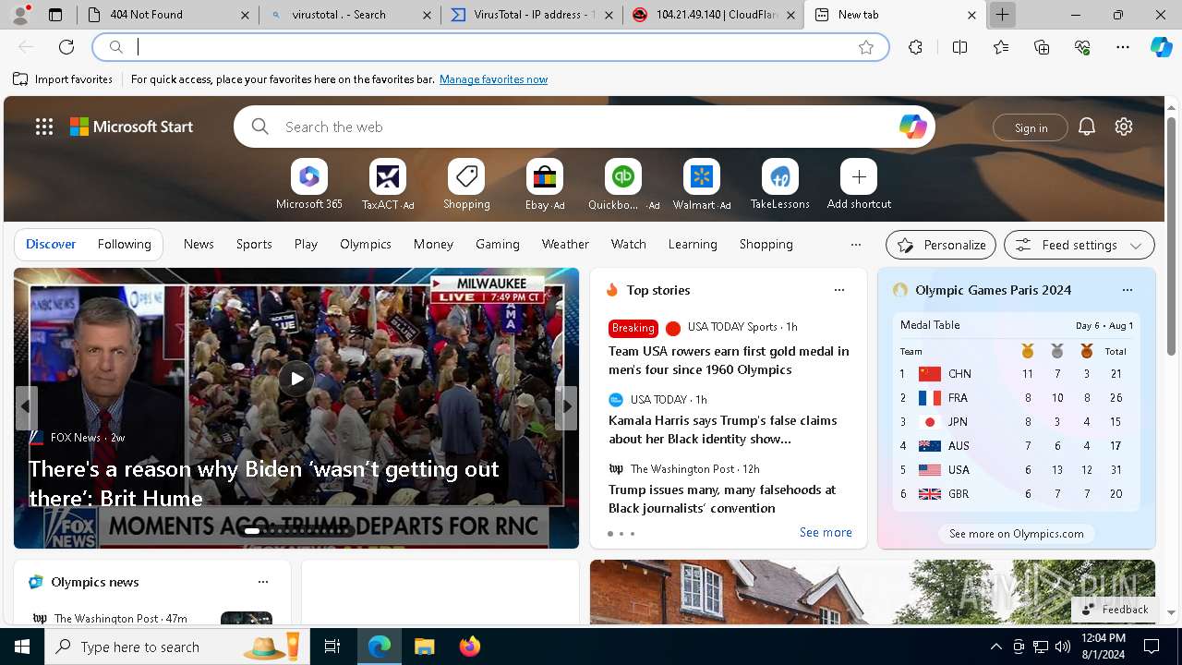The height and width of the screenshot is (665, 1182).
Task: Open the Collections icon
Action: 1042,47
